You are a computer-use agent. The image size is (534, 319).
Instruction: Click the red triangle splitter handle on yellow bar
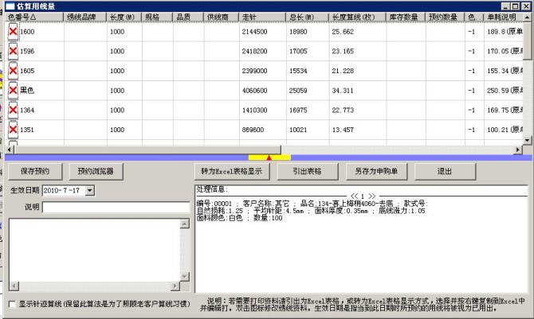(x=269, y=158)
